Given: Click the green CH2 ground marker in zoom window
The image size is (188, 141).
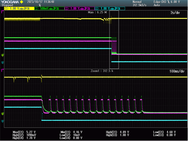Looking at the screenshot, I should click(3, 114).
